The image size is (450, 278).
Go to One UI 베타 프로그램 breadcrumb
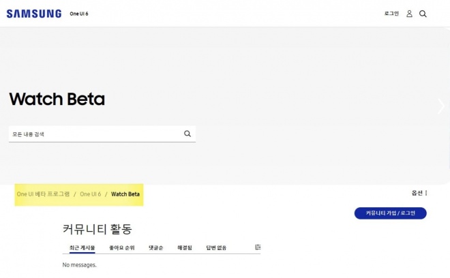[x=43, y=194]
